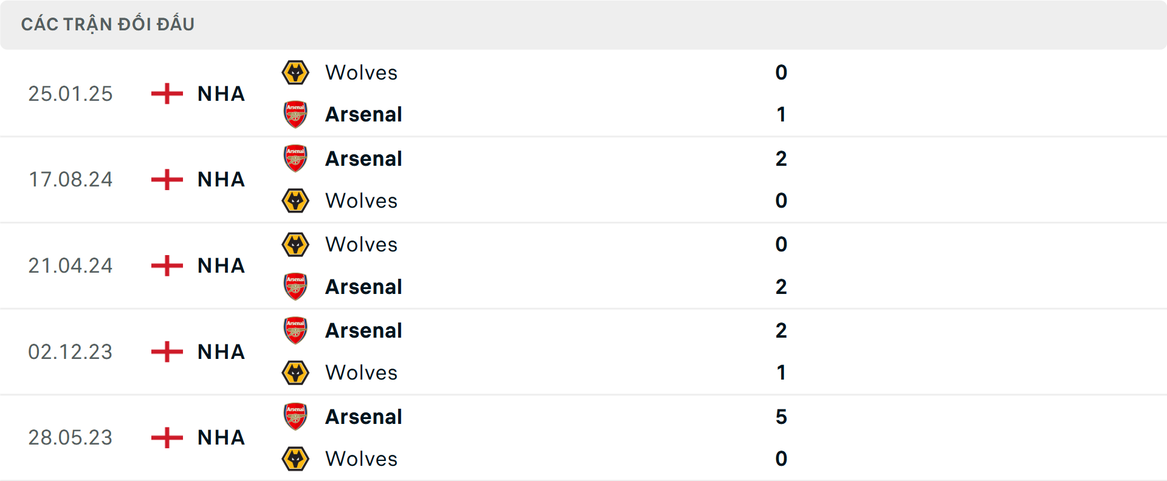Click the Arsenal crest in the 28.05.23 row

click(295, 417)
